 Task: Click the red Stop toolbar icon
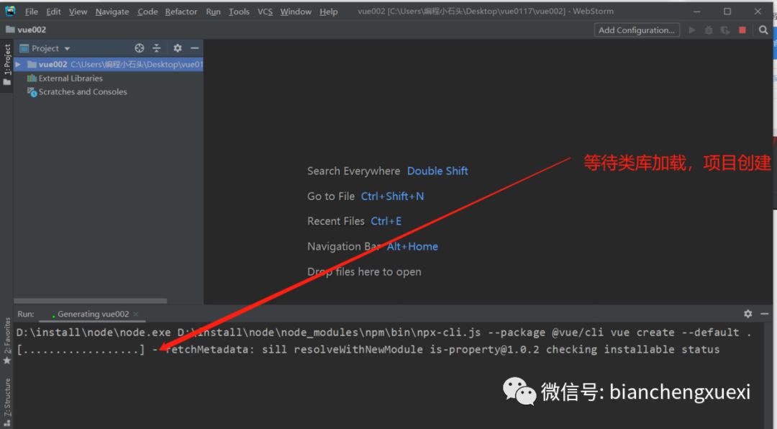(742, 30)
